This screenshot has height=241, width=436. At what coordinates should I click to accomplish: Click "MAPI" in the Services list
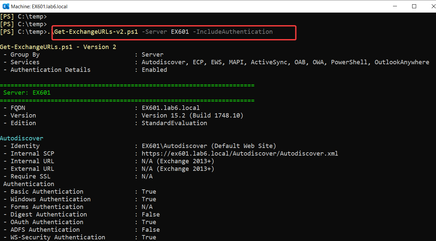tap(236, 62)
